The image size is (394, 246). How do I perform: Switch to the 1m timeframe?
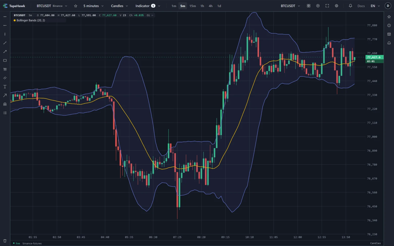[x=174, y=6]
